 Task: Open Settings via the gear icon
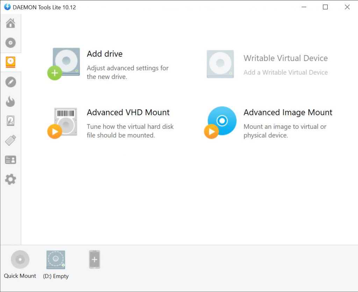[x=10, y=180]
